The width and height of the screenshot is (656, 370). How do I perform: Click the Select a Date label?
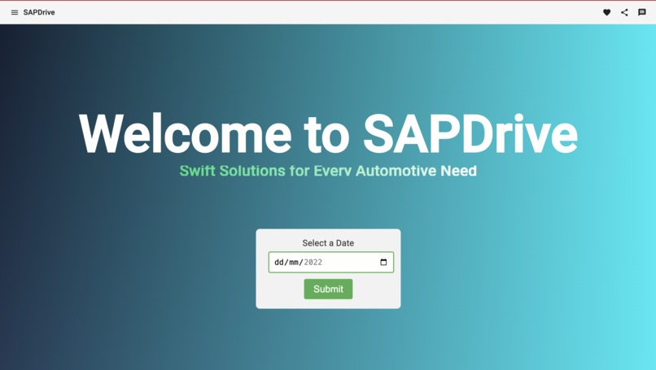click(328, 243)
